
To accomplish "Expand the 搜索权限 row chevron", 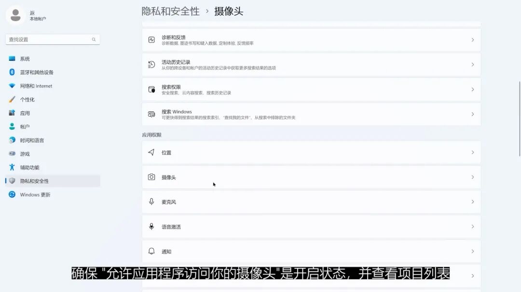I will (472, 89).
